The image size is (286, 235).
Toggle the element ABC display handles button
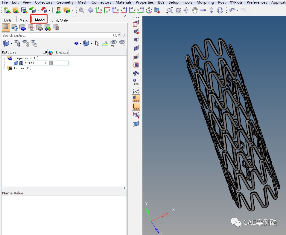click(136, 99)
